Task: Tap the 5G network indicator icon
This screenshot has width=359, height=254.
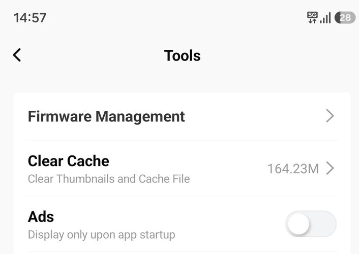Action: pos(312,15)
